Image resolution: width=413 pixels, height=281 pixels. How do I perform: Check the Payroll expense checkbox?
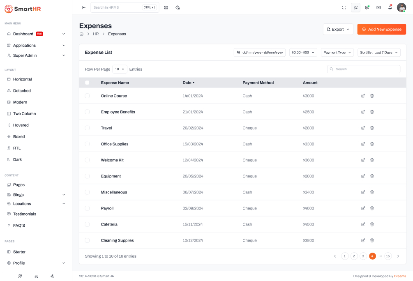[87, 208]
